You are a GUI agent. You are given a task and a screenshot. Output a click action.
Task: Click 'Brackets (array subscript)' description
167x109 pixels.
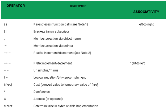click(x=51, y=31)
